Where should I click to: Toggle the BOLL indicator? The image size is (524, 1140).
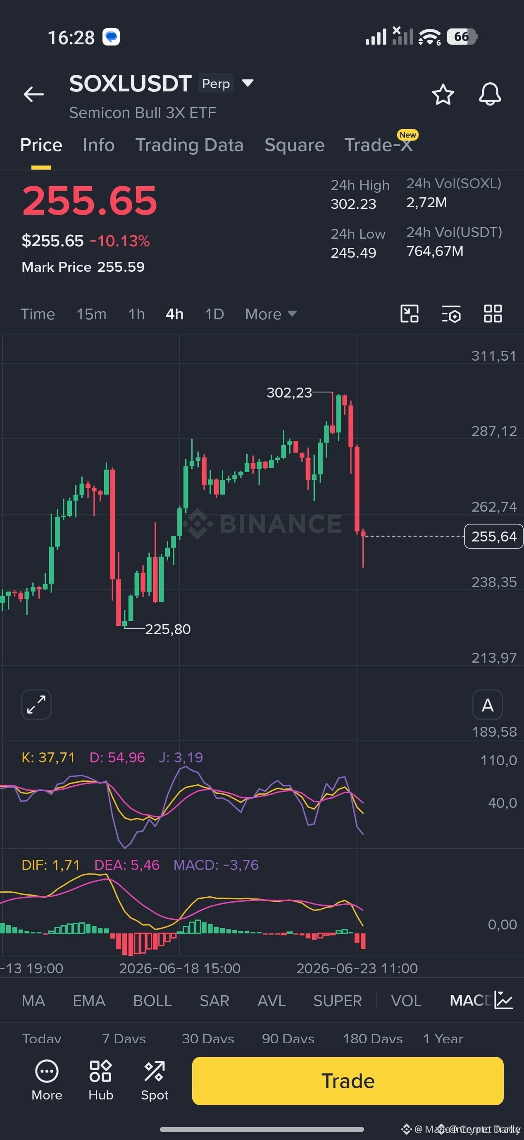coord(152,1001)
